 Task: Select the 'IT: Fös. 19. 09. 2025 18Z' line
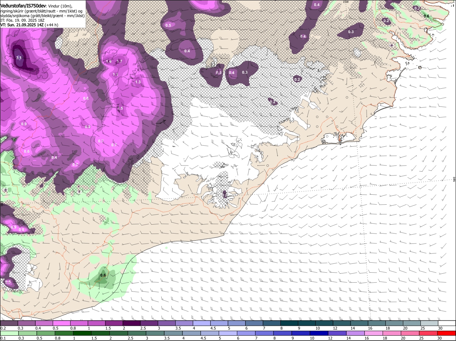pos(22,20)
